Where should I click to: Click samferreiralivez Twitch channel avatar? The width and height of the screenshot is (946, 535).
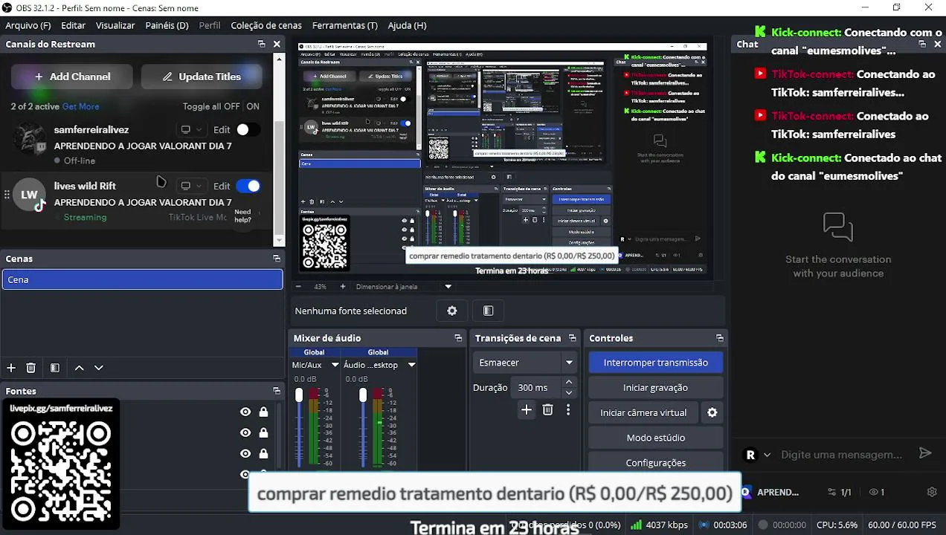point(29,139)
